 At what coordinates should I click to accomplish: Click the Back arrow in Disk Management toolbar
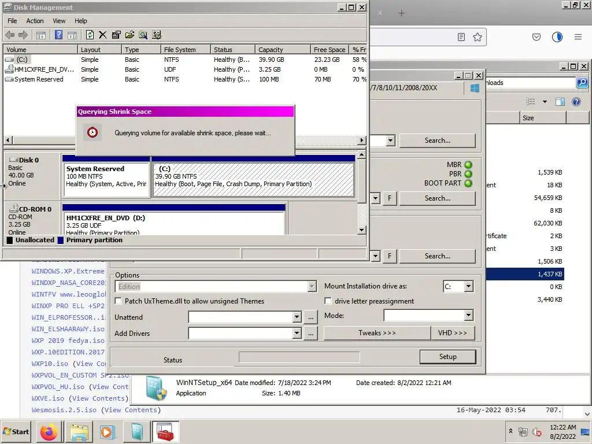tap(10, 35)
